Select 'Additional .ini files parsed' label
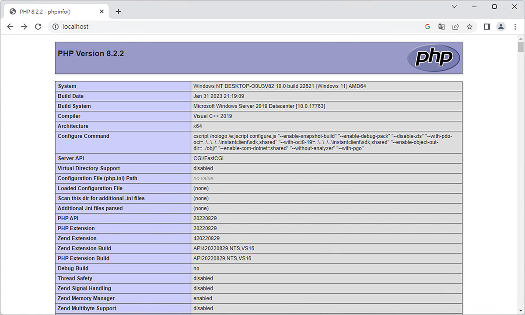The image size is (525, 315). pyautogui.click(x=90, y=209)
